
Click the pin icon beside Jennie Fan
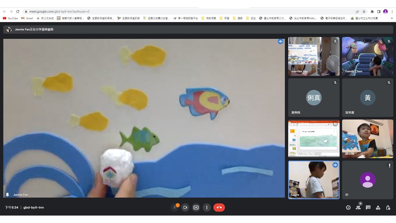(x=7, y=195)
